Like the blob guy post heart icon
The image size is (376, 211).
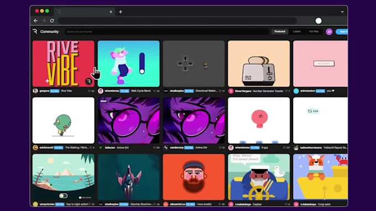[284, 148]
